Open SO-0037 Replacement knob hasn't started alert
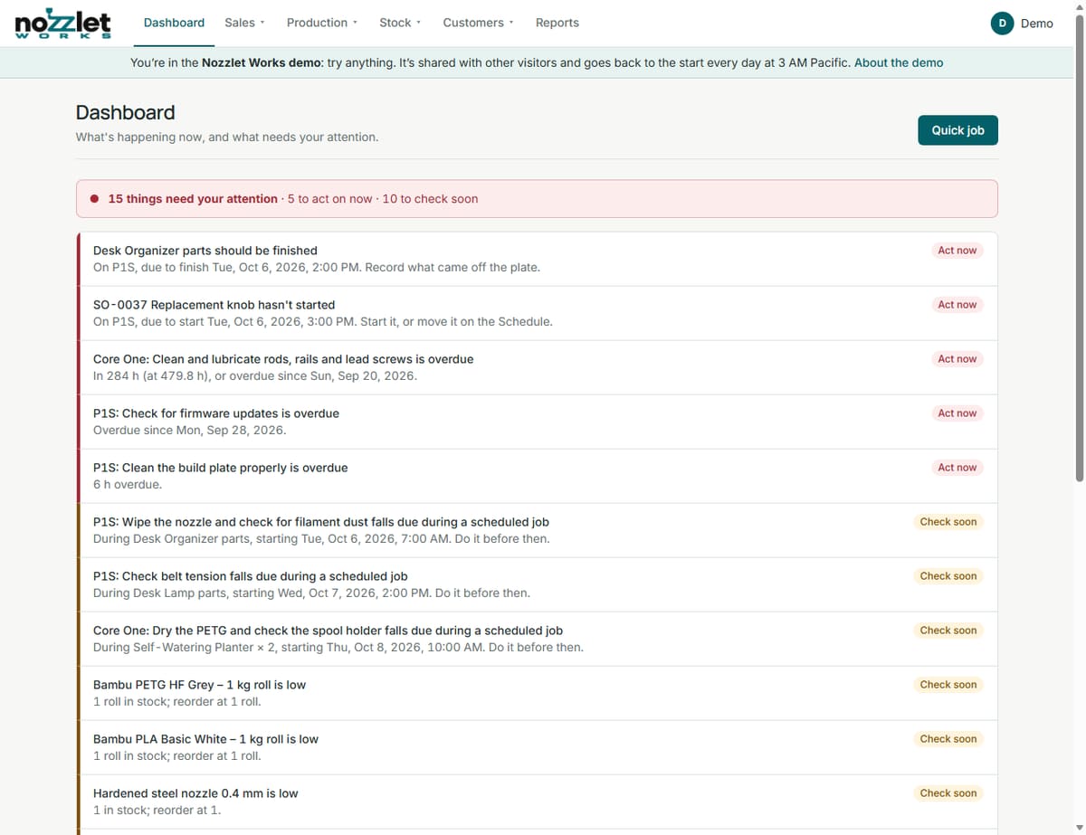The height and width of the screenshot is (835, 1086). point(538,313)
